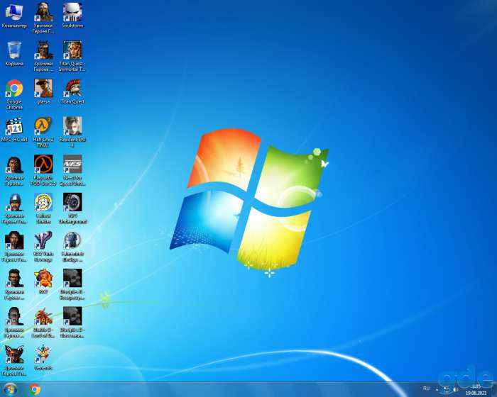The height and width of the screenshot is (397, 497).
Task: Open the volume speaker icon in tray
Action: point(456,389)
